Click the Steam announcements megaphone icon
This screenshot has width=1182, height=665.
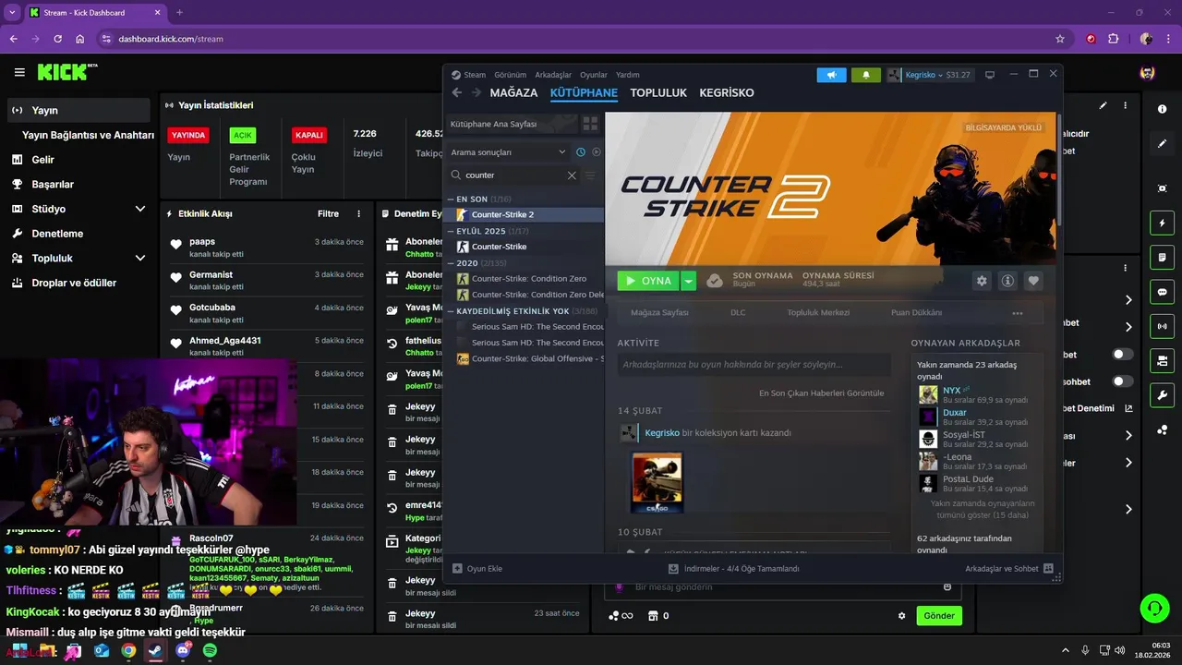pos(831,75)
